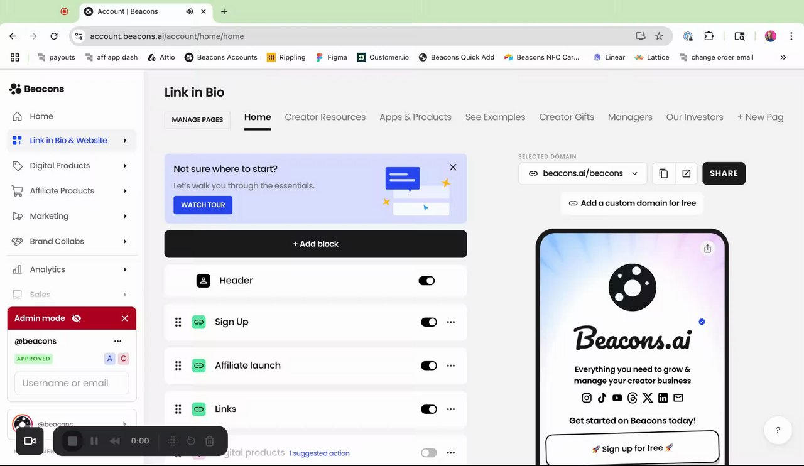804x466 pixels.
Task: Grab the Sign Up drag handle
Action: 178,322
